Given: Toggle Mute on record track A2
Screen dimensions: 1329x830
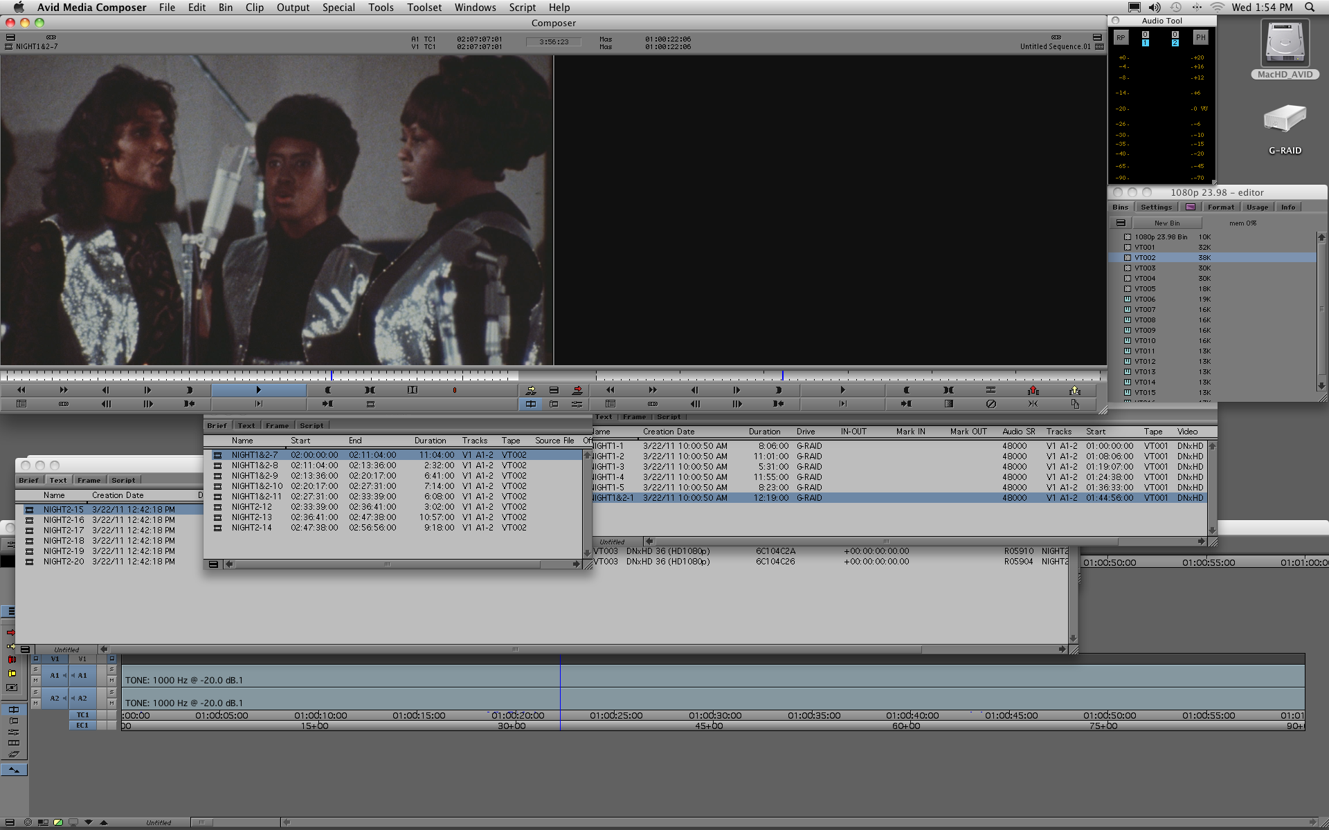Looking at the screenshot, I should pos(111,703).
